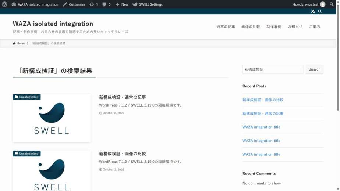
Task: Click the site title WAZA isolated integration
Action: click(x=53, y=24)
